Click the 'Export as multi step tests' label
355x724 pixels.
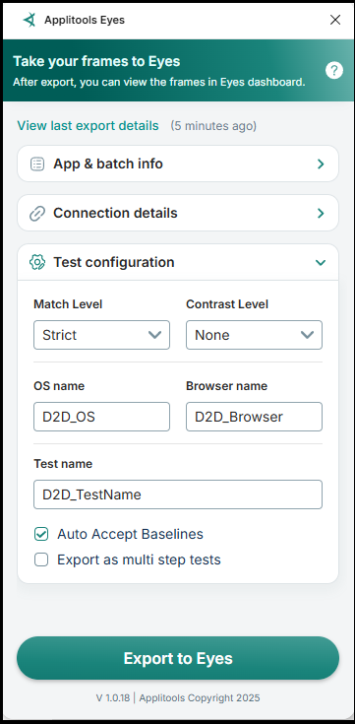[139, 560]
